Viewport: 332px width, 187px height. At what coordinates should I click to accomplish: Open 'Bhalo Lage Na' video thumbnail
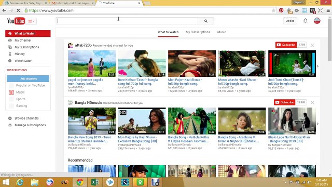292,121
